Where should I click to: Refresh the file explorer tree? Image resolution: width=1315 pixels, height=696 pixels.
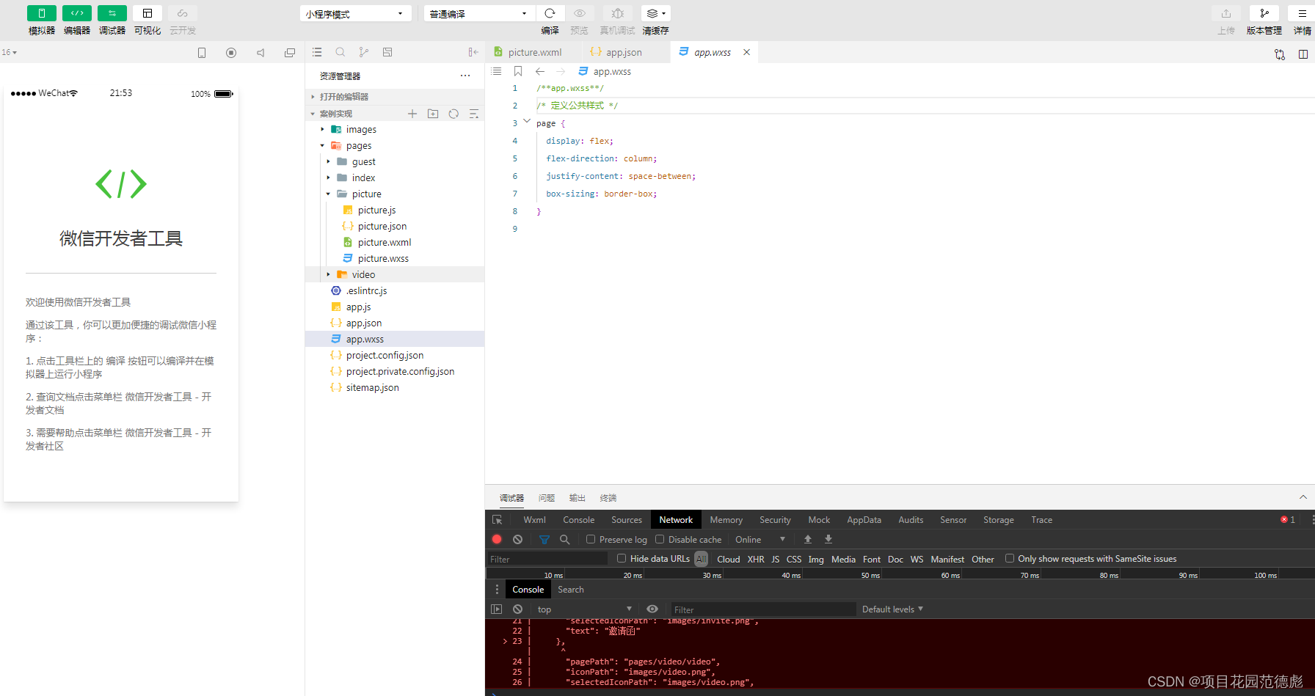[x=453, y=114]
